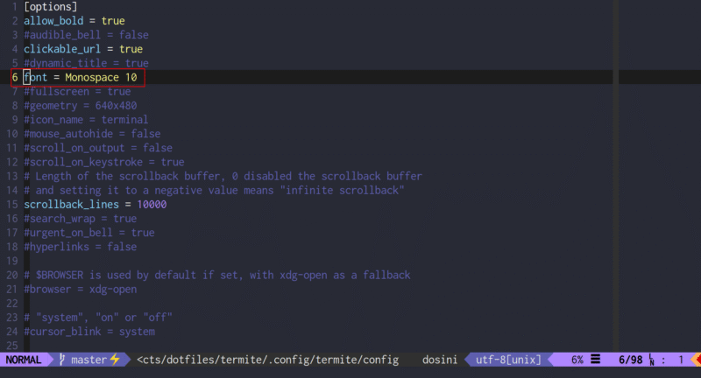The width and height of the screenshot is (701, 378).
Task: Click the git branch icon in status bar
Action: 63,360
